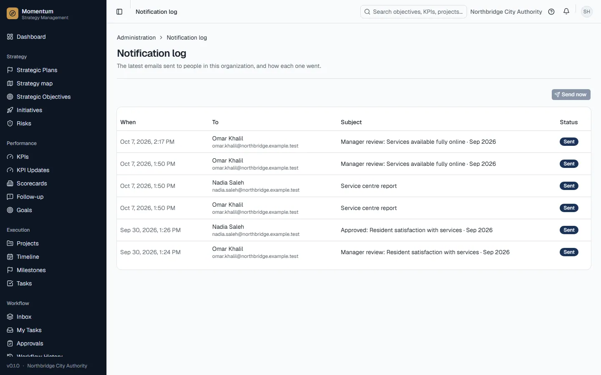Open the notifications bell icon
Viewport: 601px width, 375px height.
pyautogui.click(x=566, y=12)
